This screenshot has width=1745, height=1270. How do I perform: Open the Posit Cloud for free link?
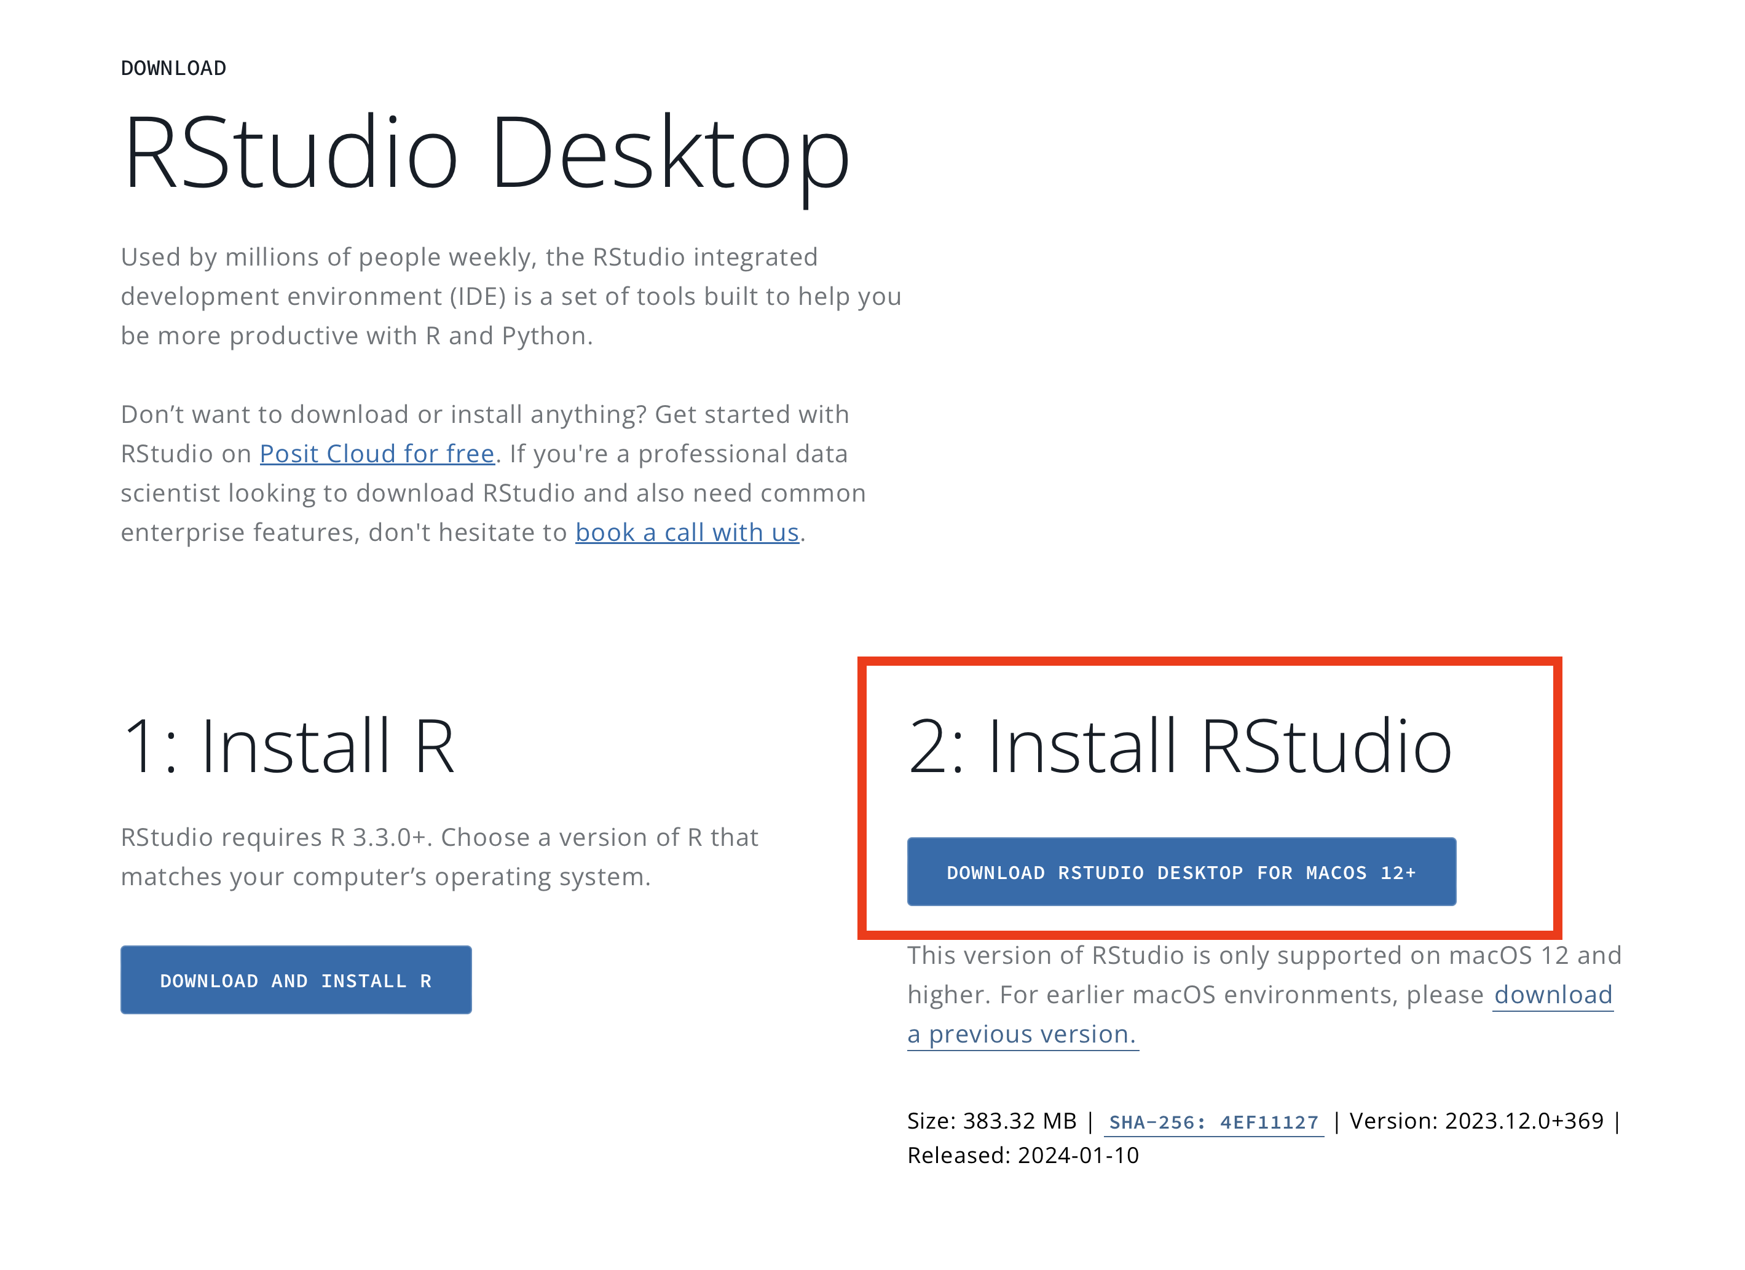[x=376, y=454]
